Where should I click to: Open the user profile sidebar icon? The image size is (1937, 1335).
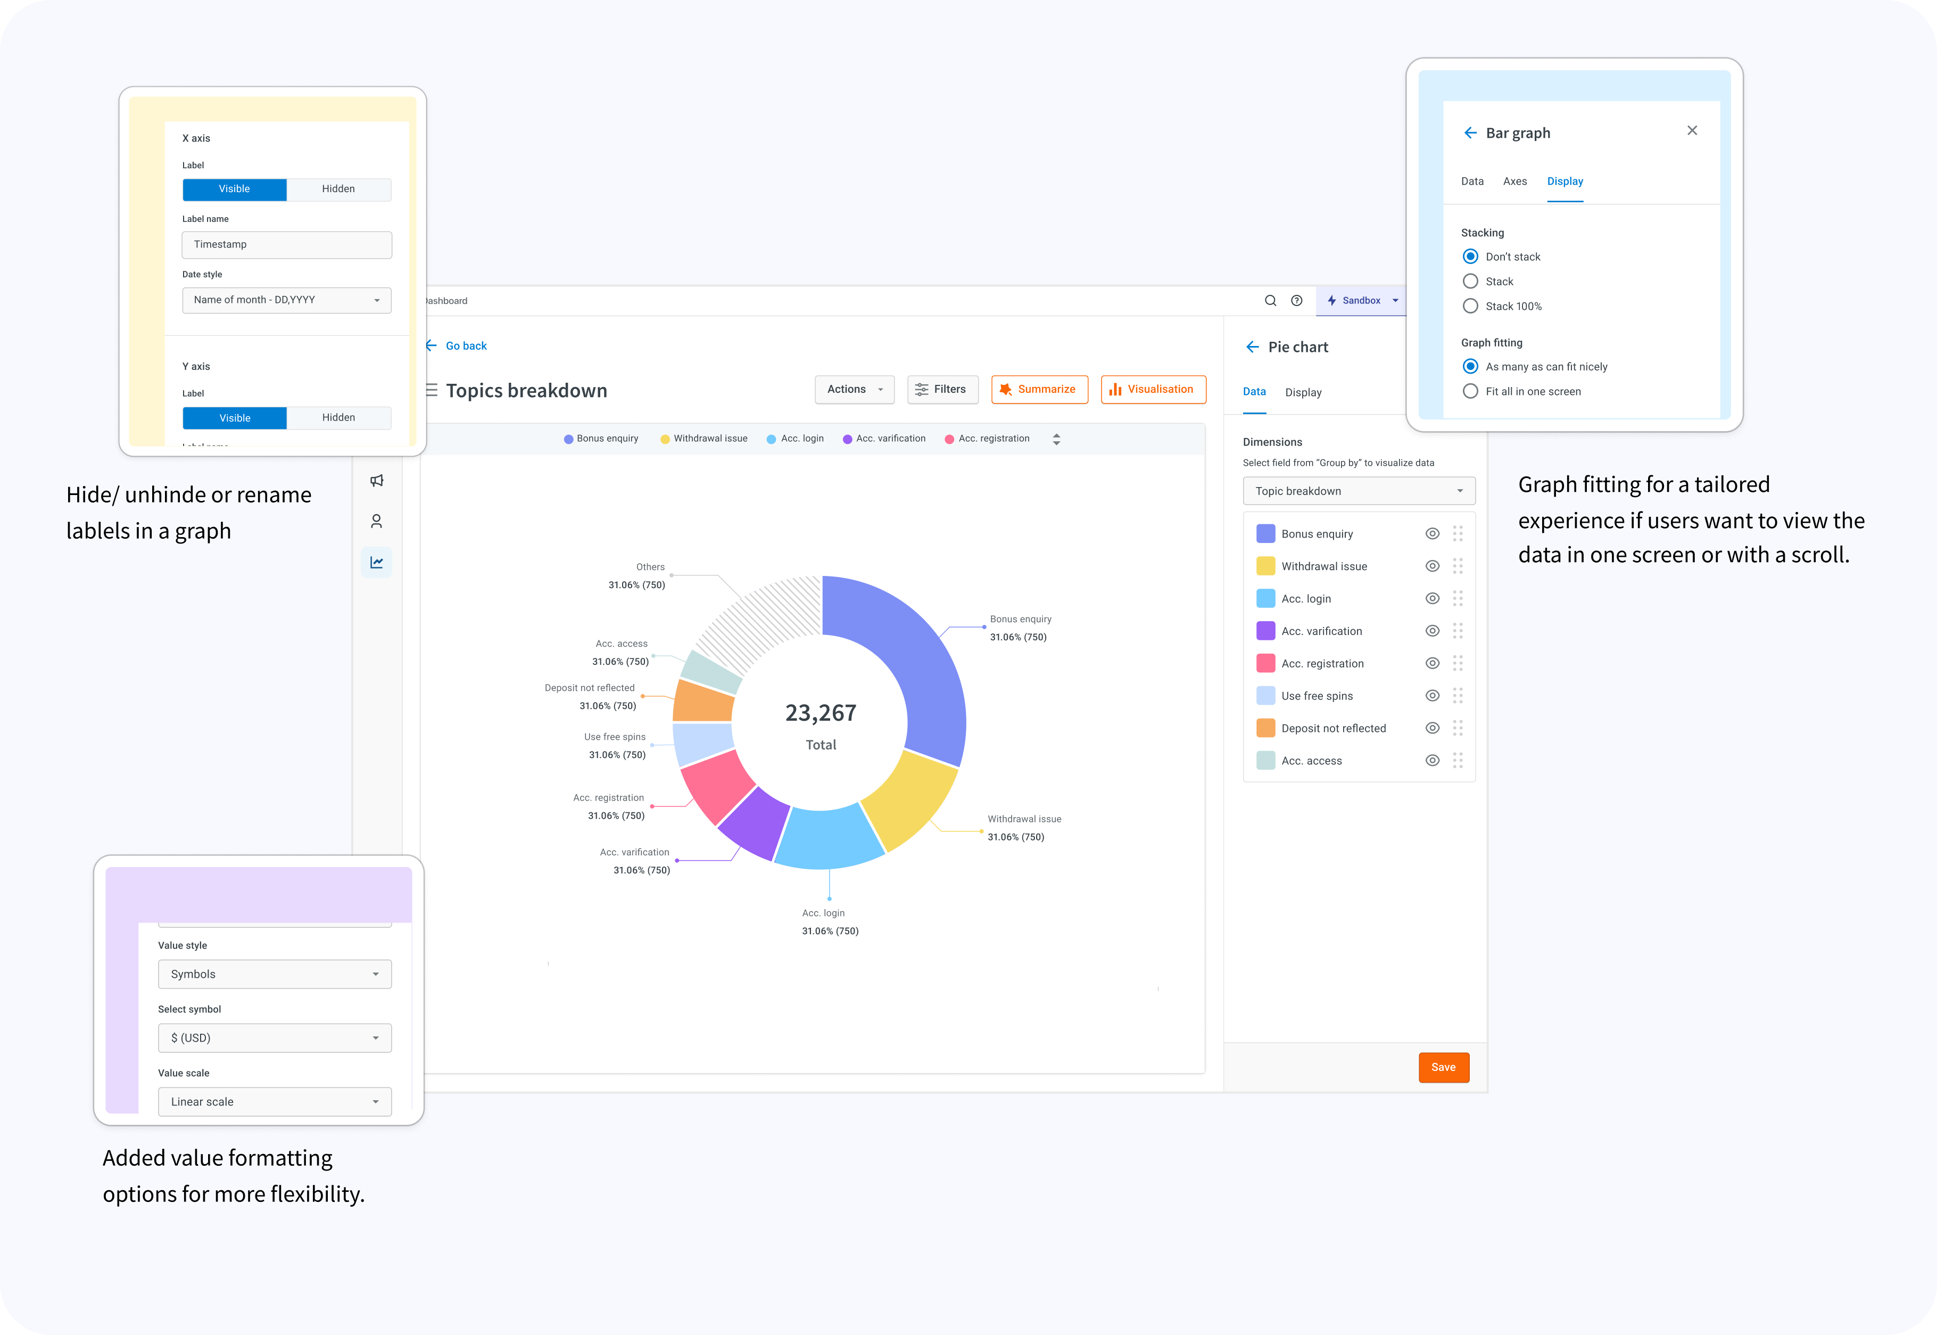click(377, 521)
